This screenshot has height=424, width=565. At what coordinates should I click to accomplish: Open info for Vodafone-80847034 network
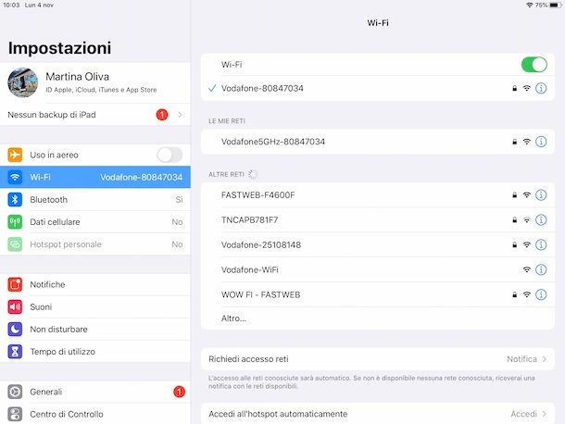tap(541, 88)
